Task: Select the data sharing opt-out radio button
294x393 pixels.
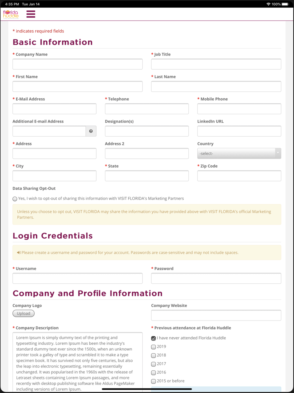Action: pos(15,199)
